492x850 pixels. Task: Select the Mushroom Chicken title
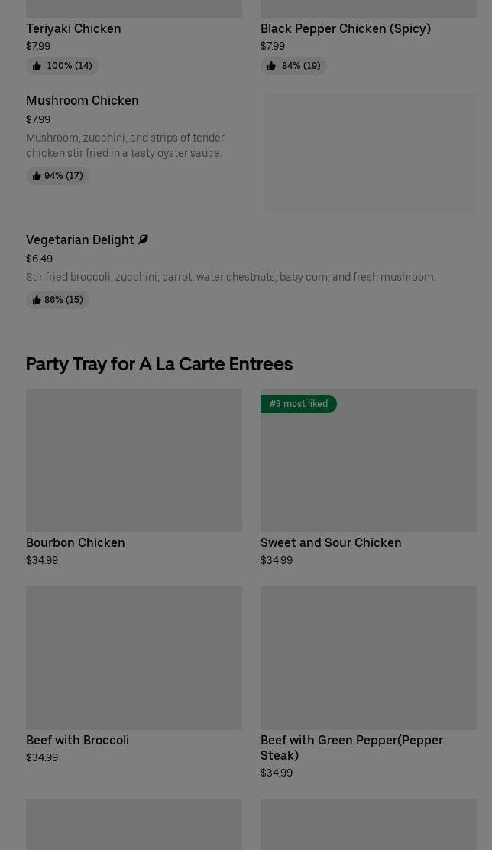[x=83, y=100]
